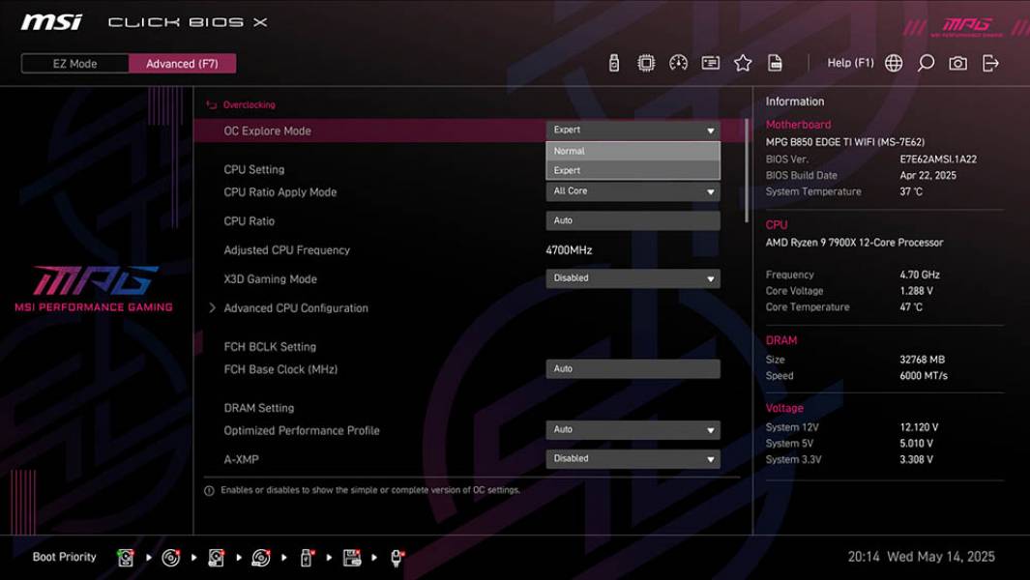Click the document file icon in toolbar

click(x=775, y=63)
